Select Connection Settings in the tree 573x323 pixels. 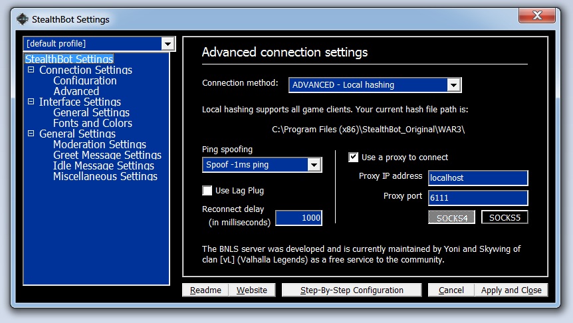click(x=86, y=70)
